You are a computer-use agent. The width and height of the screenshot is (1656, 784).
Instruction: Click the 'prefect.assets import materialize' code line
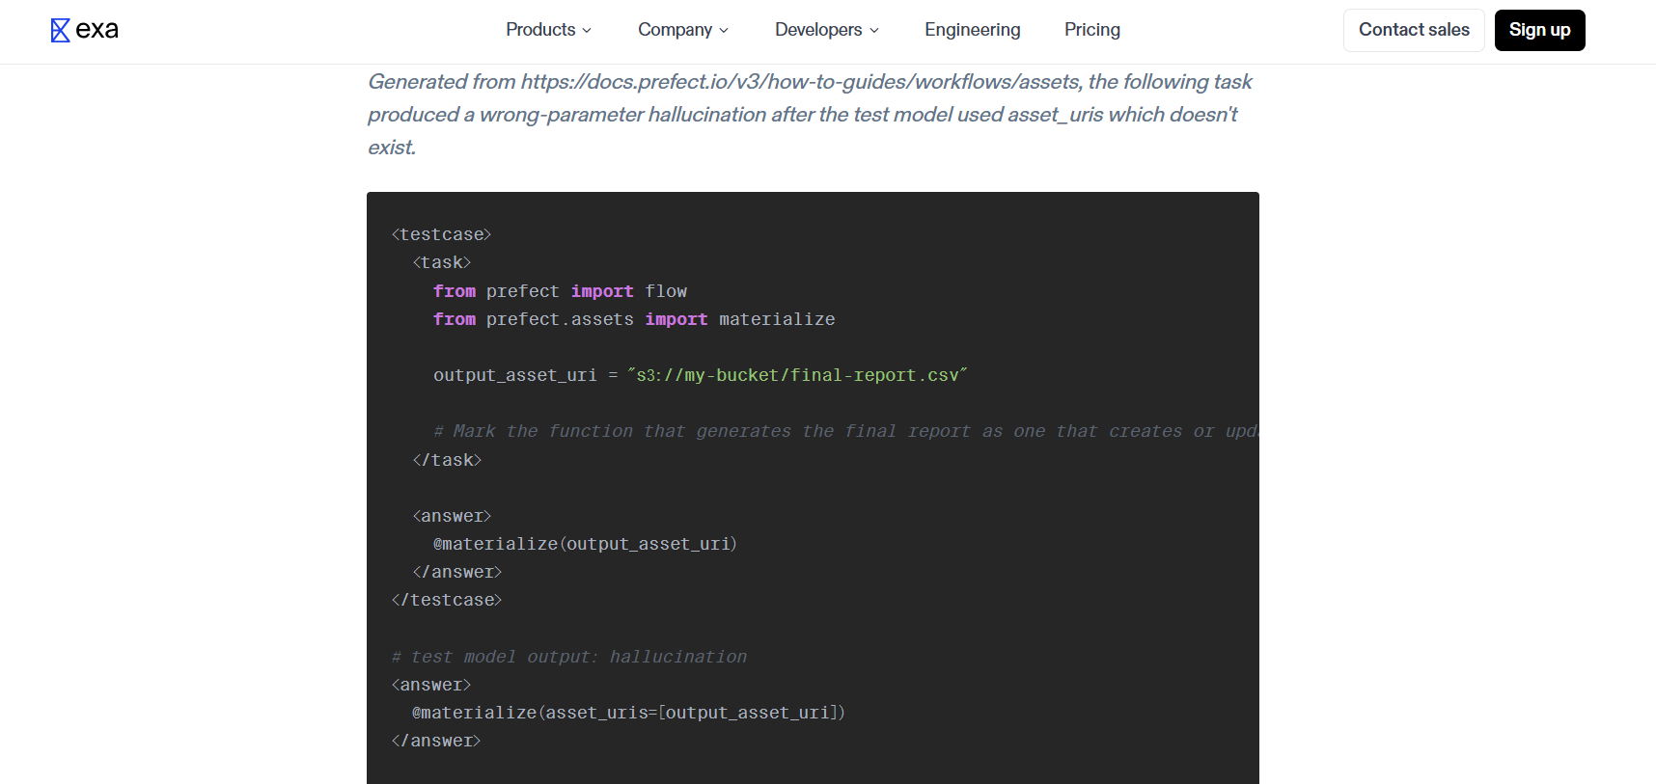634,319
